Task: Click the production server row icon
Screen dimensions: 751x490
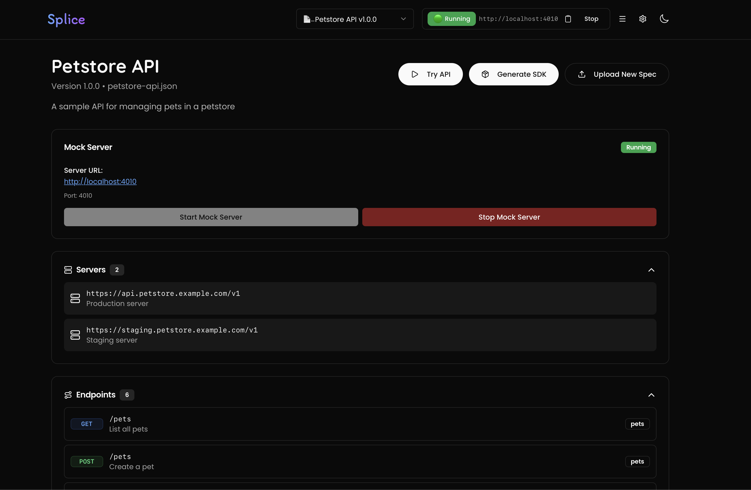Action: (x=75, y=298)
